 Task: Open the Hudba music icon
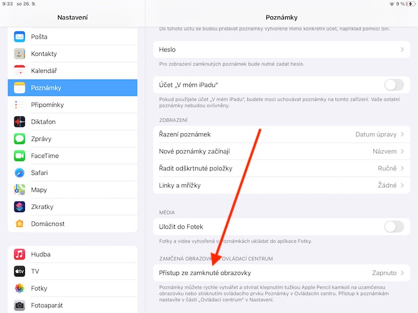(x=19, y=255)
